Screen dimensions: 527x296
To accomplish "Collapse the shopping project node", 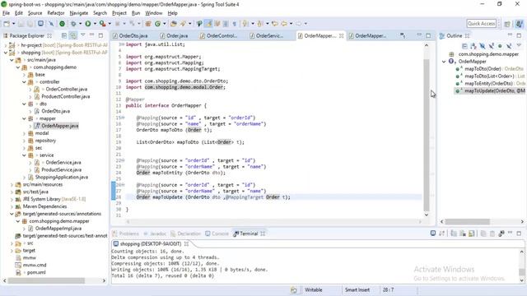I will click(6, 53).
